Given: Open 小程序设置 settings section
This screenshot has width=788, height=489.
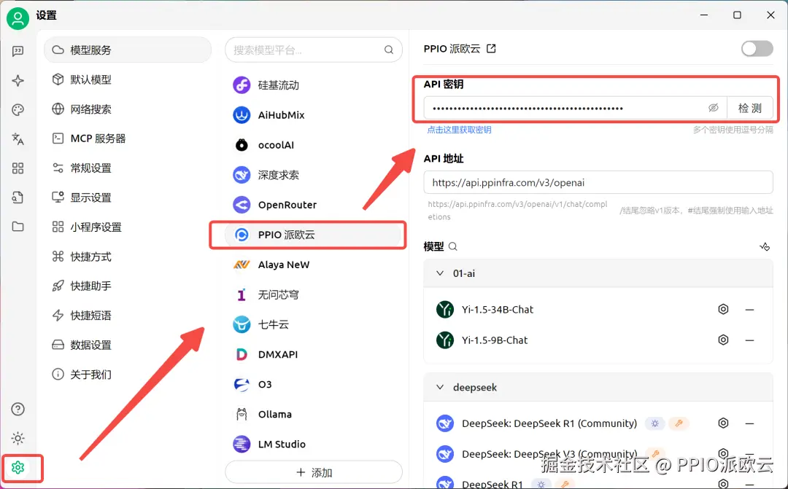Looking at the screenshot, I should (128, 227).
